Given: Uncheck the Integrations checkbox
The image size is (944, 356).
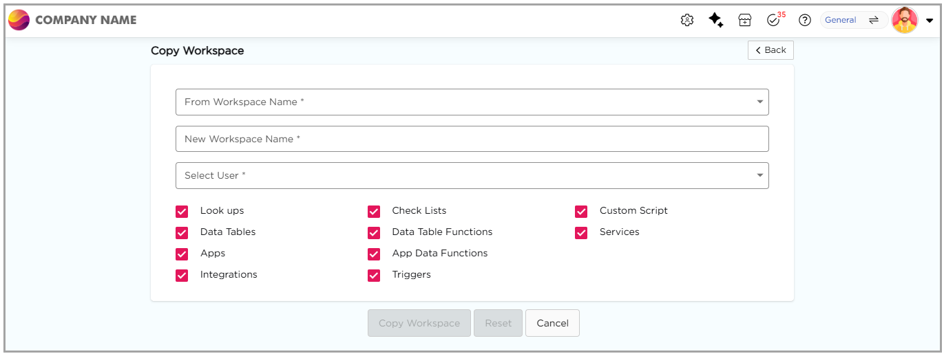Looking at the screenshot, I should [x=182, y=275].
